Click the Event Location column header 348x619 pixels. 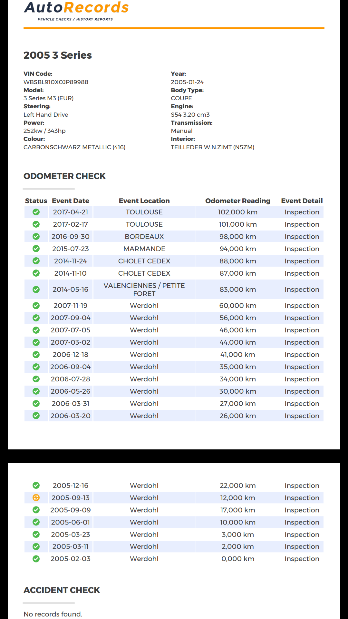pyautogui.click(x=144, y=201)
